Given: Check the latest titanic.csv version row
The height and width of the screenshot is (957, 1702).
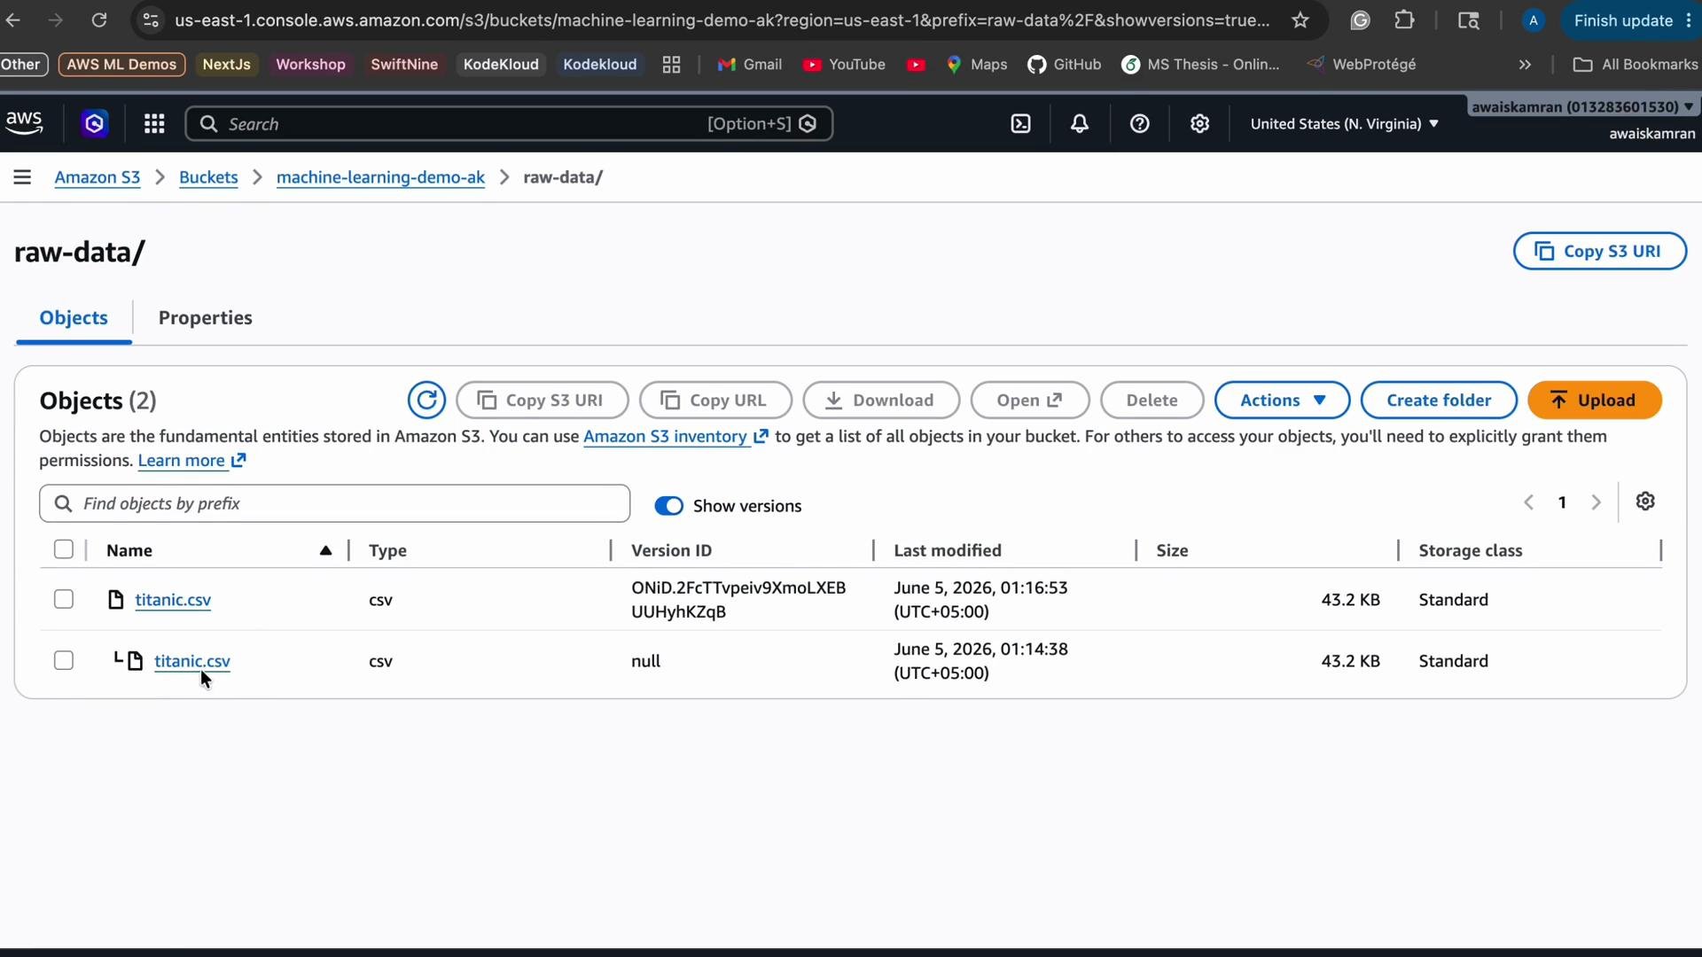Looking at the screenshot, I should pos(64,600).
